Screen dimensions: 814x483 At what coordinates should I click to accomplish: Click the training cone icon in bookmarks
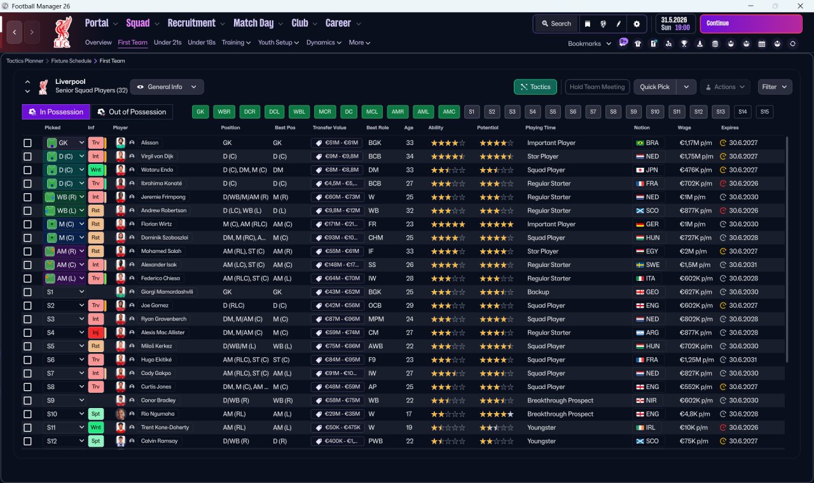coord(700,44)
